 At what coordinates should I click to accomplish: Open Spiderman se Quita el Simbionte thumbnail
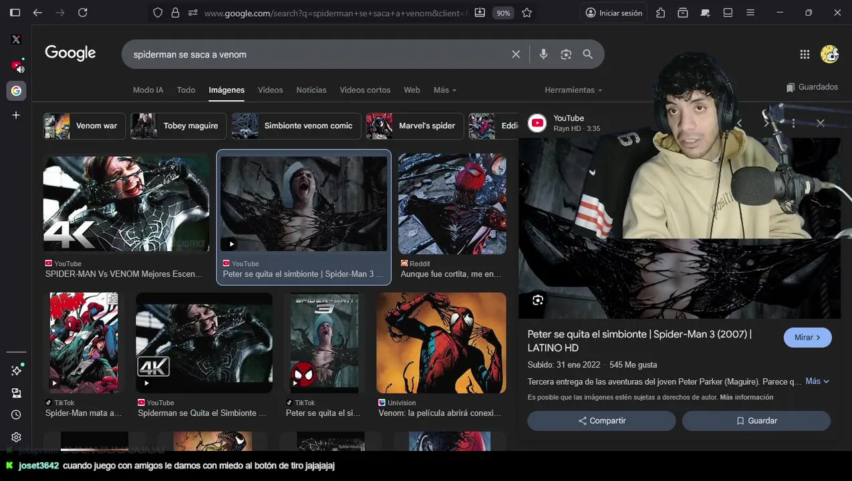[x=204, y=343]
